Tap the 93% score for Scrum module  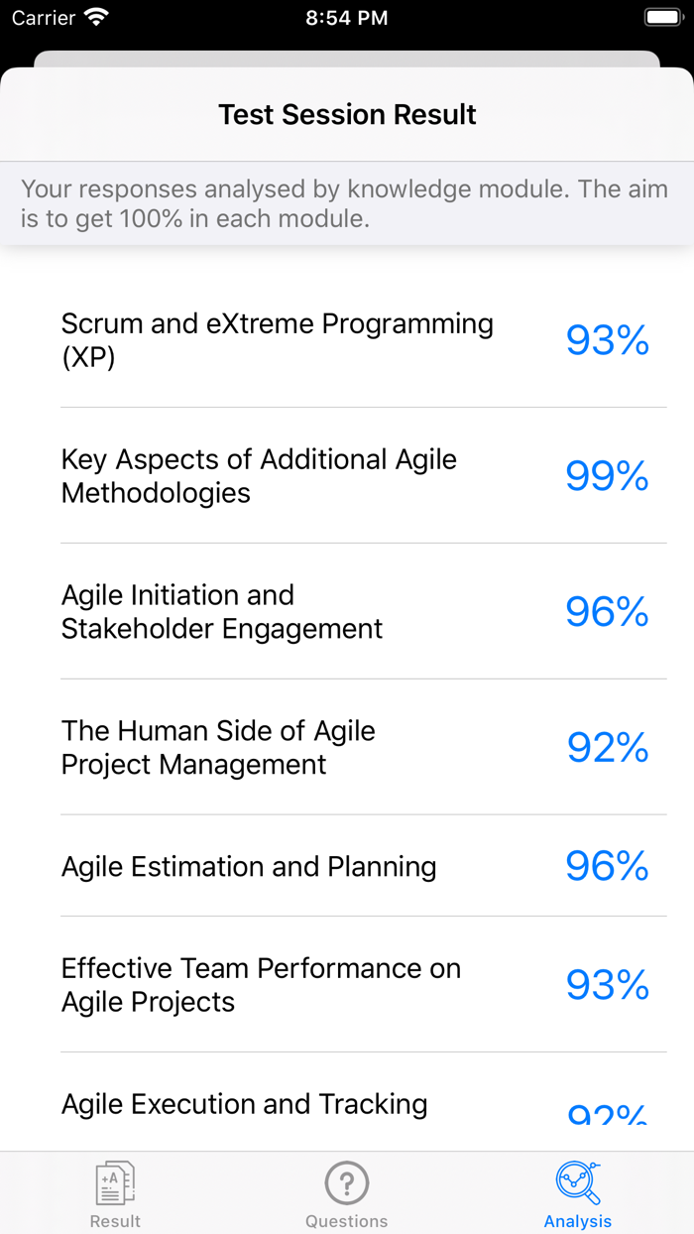coord(607,340)
